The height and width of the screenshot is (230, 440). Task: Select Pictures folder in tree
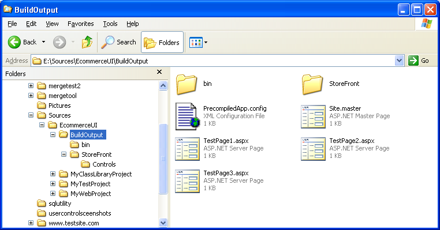click(54, 105)
